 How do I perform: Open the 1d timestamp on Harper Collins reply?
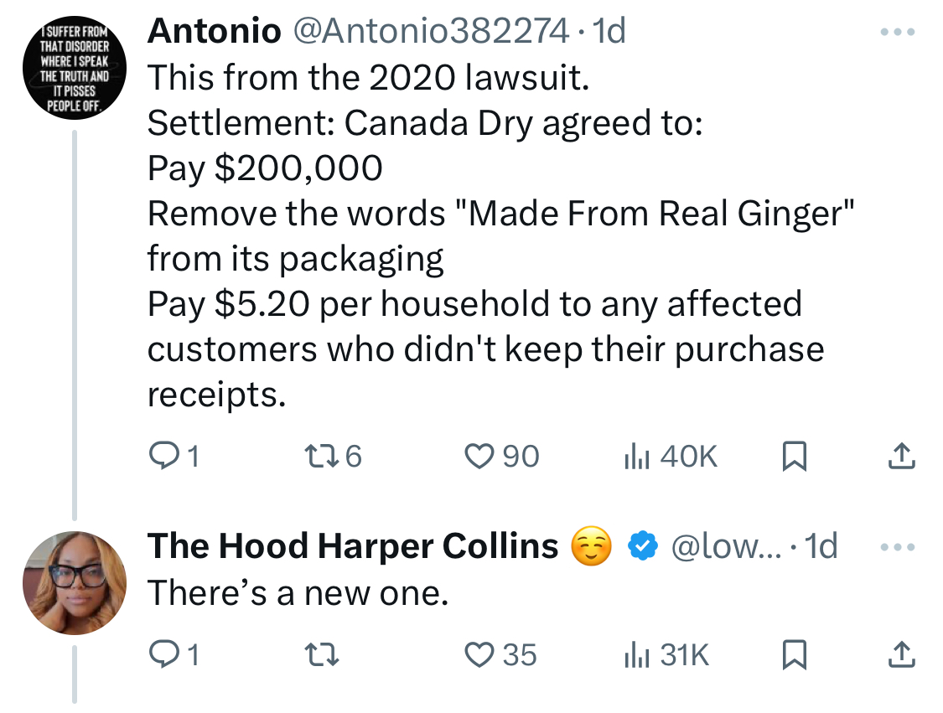[821, 546]
